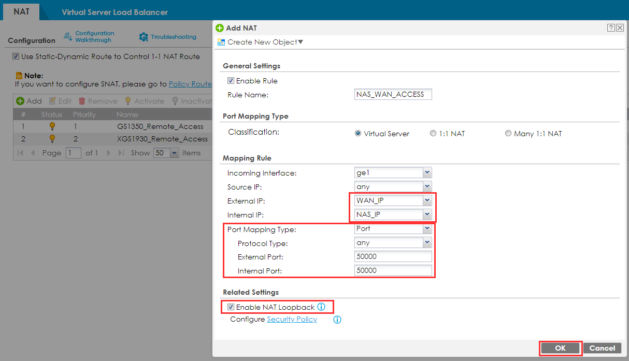The width and height of the screenshot is (629, 361).
Task: Uncheck Enable NAT Loopback
Action: pyautogui.click(x=231, y=307)
